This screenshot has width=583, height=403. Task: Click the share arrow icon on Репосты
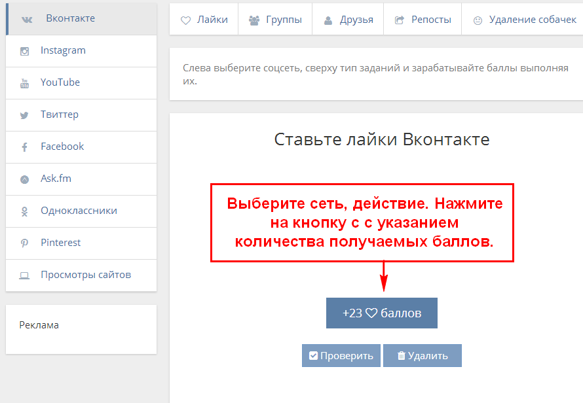pyautogui.click(x=400, y=20)
